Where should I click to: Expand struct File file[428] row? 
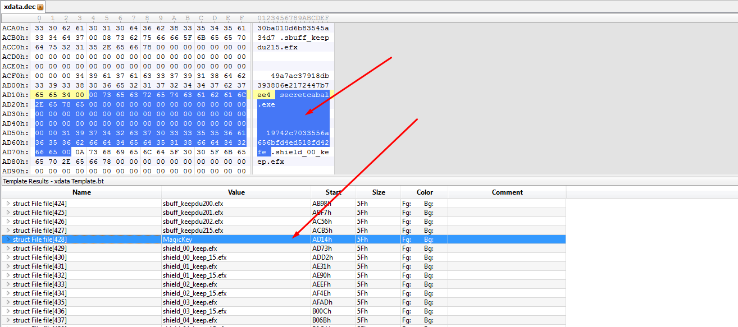tap(8, 240)
